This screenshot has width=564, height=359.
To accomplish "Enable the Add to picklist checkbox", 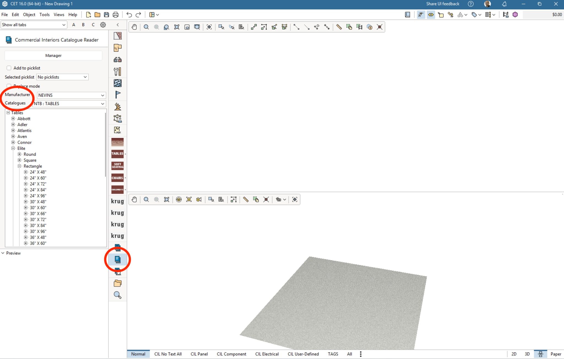I will click(9, 68).
